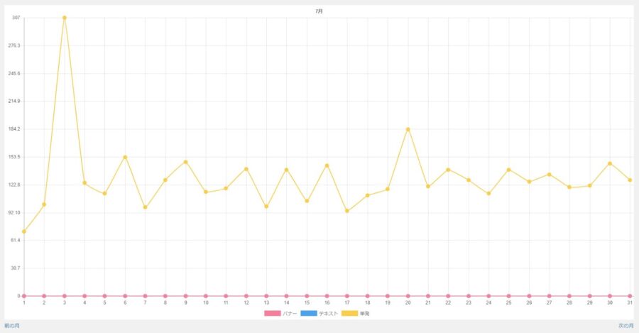
Task: Click the yellow legend color box
Action: point(349,313)
